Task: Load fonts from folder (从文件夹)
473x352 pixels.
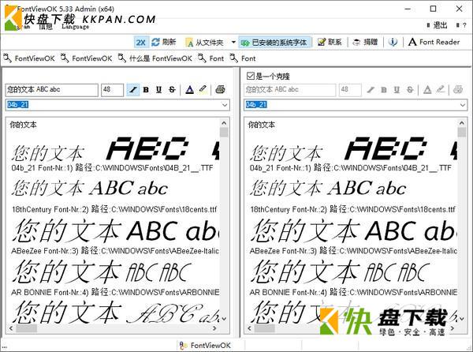Action: [x=205, y=43]
